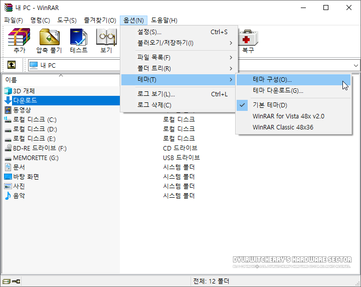Choose 설정(S)... from Options menu
This screenshot has width=361, height=287.
[178, 32]
